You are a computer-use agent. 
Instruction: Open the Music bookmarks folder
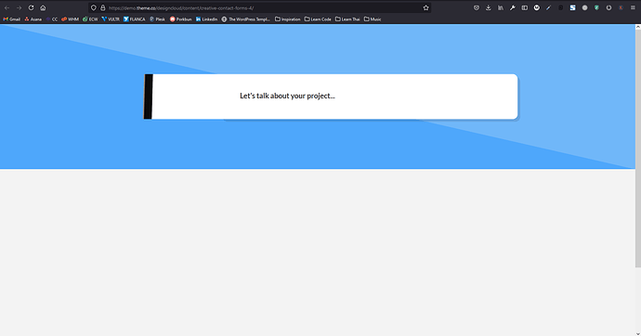pyautogui.click(x=373, y=19)
